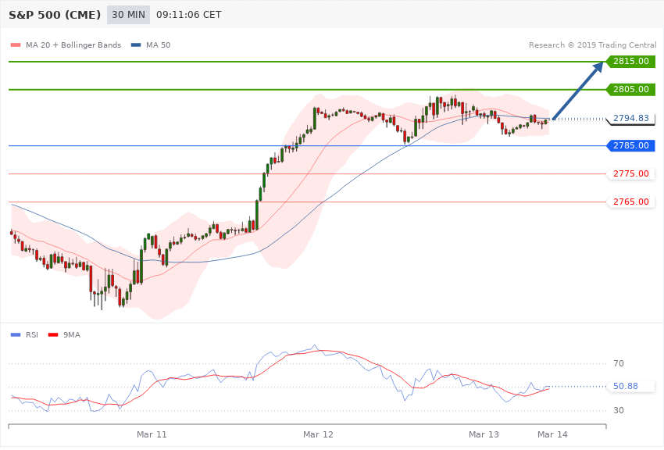Click the S&P 500 (CME) title
This screenshot has width=664, height=450.
point(55,15)
